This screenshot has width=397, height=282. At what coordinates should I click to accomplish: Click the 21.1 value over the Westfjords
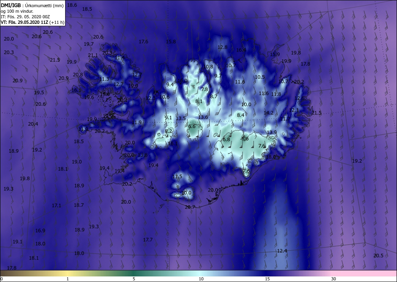tap(93, 55)
